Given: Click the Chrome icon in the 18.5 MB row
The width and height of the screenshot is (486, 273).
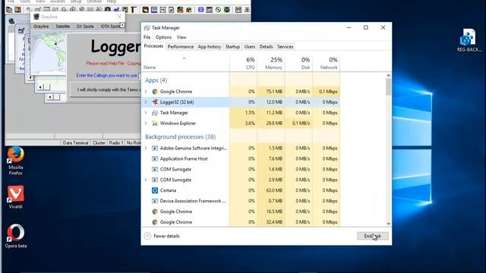Looking at the screenshot, I should click(x=155, y=212).
